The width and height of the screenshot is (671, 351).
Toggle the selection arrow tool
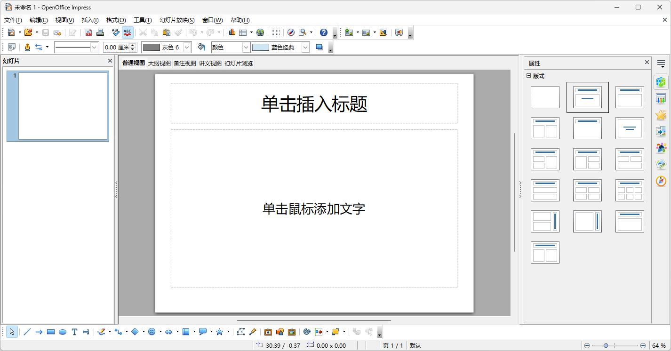[12, 332]
